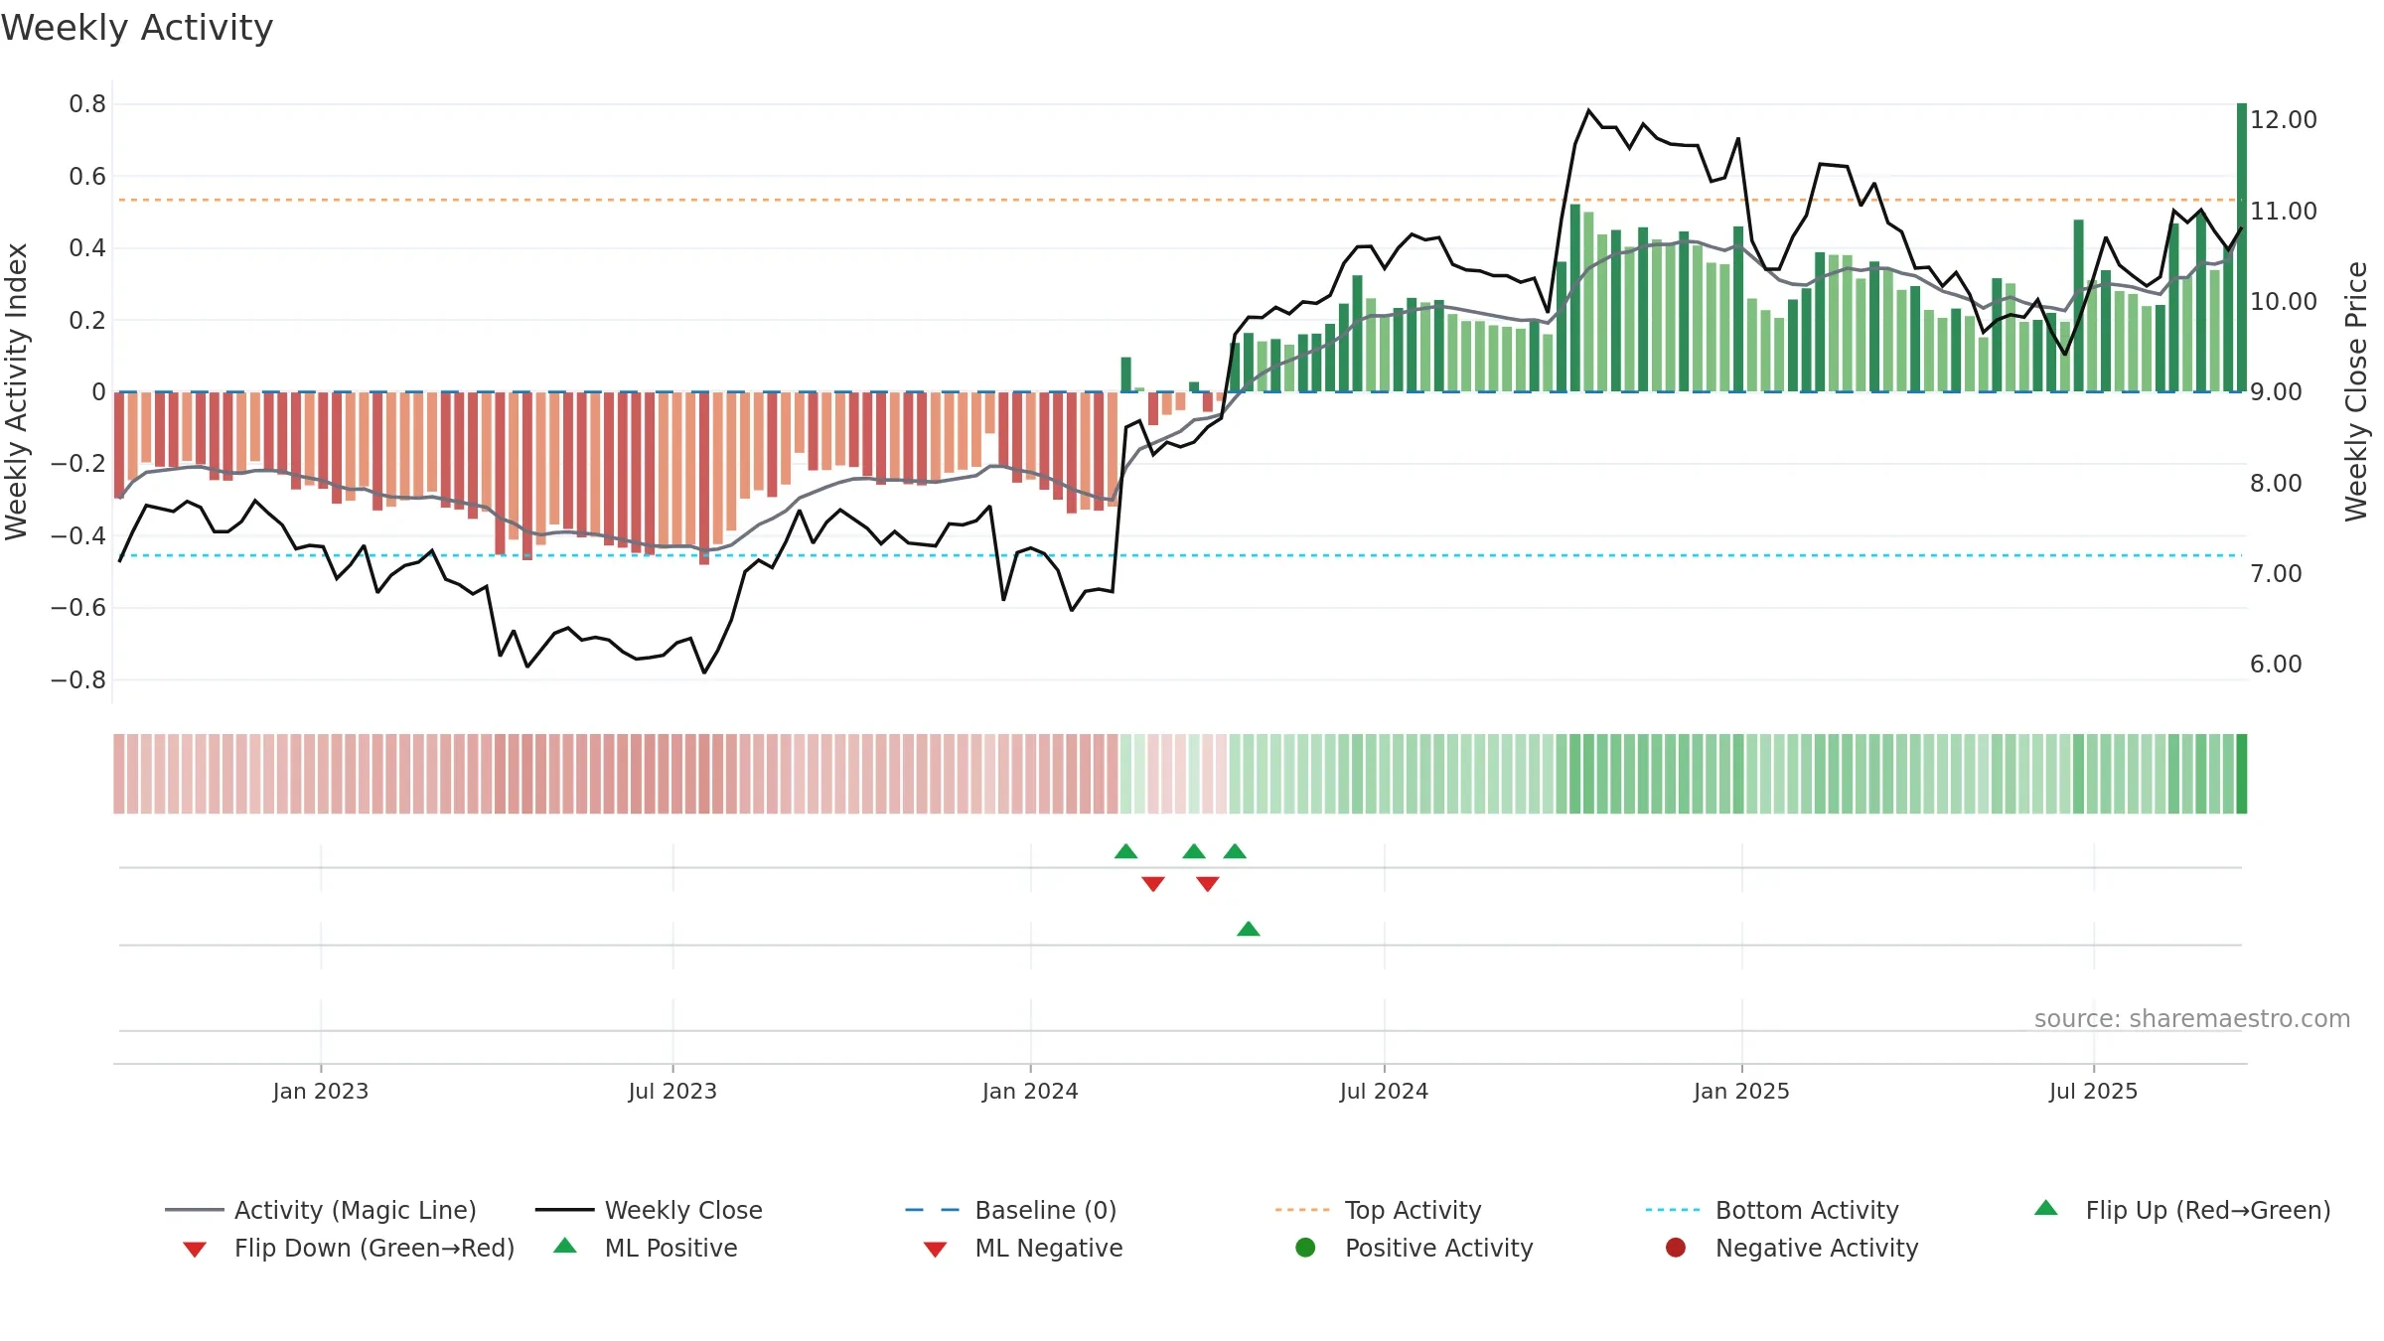Click the Jan 2024 x-axis label
Screen dimensions: 2384x1341
pyautogui.click(x=1030, y=1091)
